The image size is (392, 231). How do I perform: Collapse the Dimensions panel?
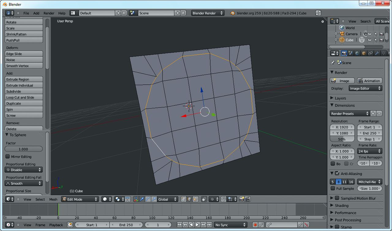click(332, 105)
